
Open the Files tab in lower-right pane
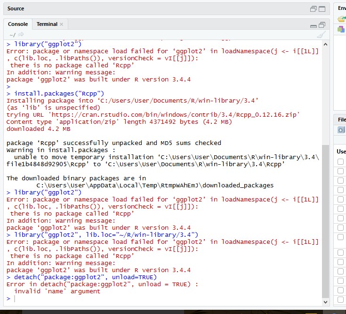pos(342,120)
